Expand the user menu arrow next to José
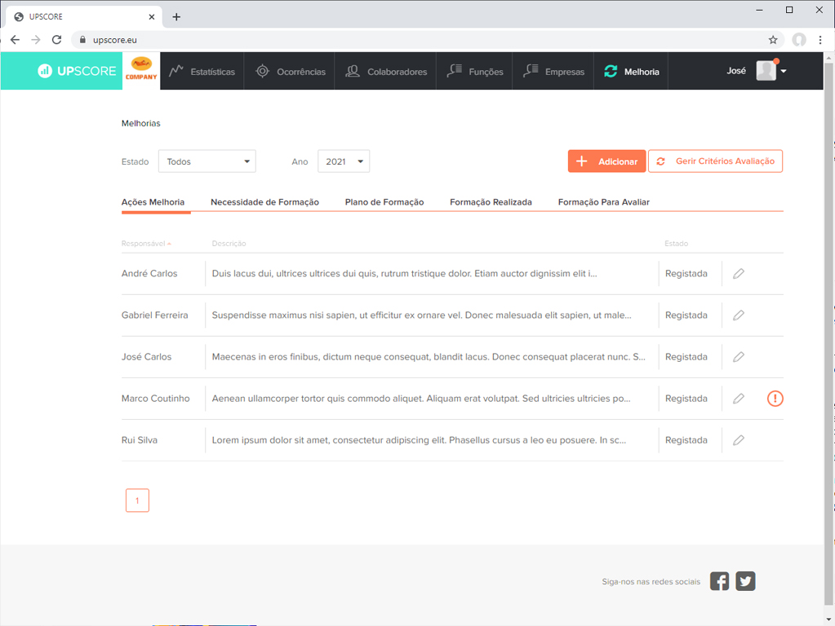 [x=784, y=71]
